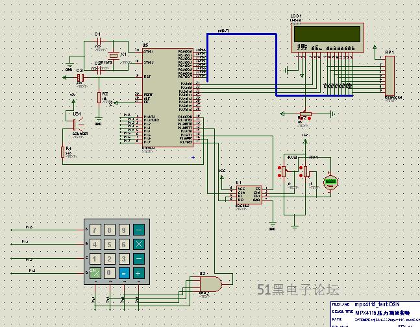
Task: Select the RP1 resistor pack
Action: [389, 76]
